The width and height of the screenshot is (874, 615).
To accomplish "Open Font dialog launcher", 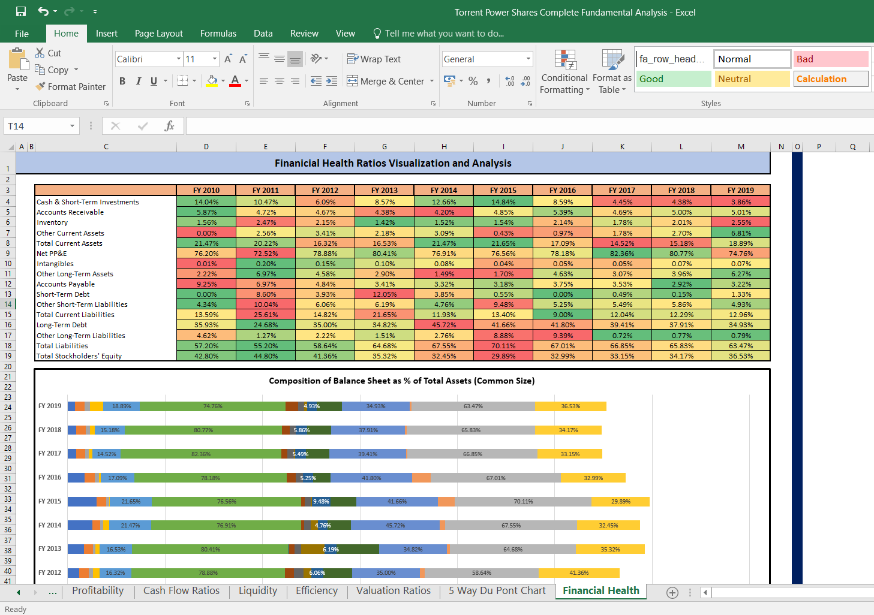I will click(247, 104).
